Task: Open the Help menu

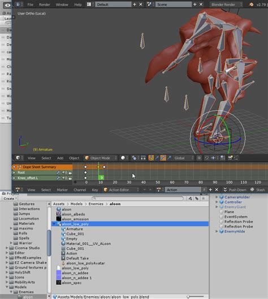Action: click(78, 5)
